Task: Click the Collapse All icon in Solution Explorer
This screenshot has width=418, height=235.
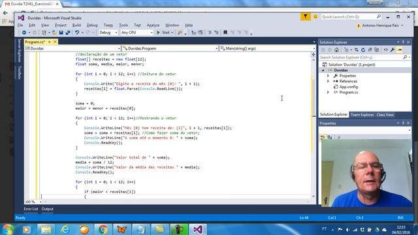Action: [370, 50]
